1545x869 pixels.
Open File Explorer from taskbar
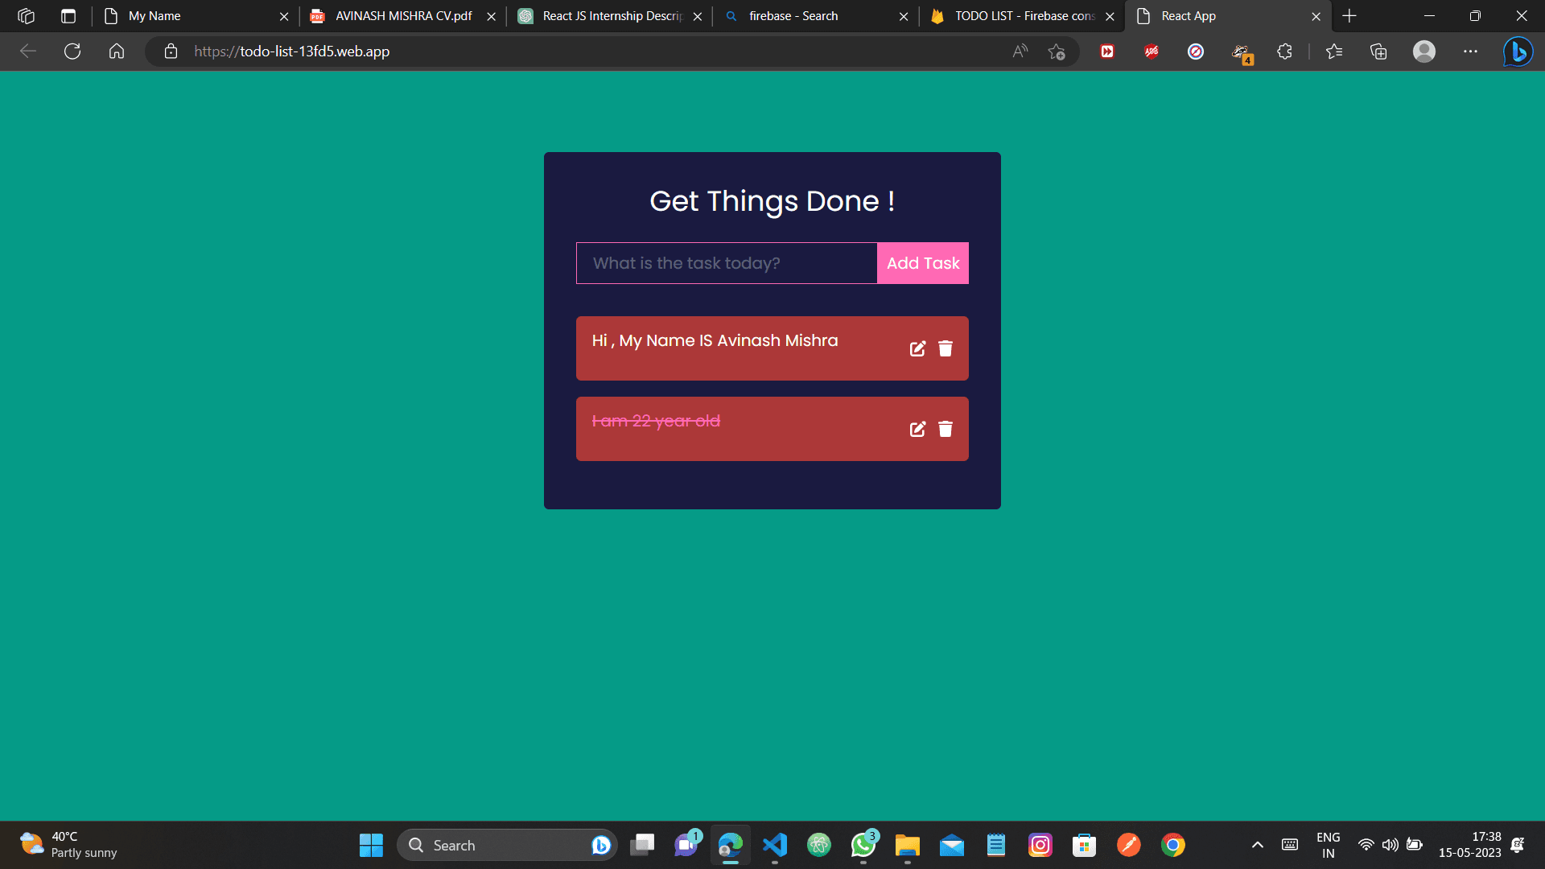coord(907,845)
